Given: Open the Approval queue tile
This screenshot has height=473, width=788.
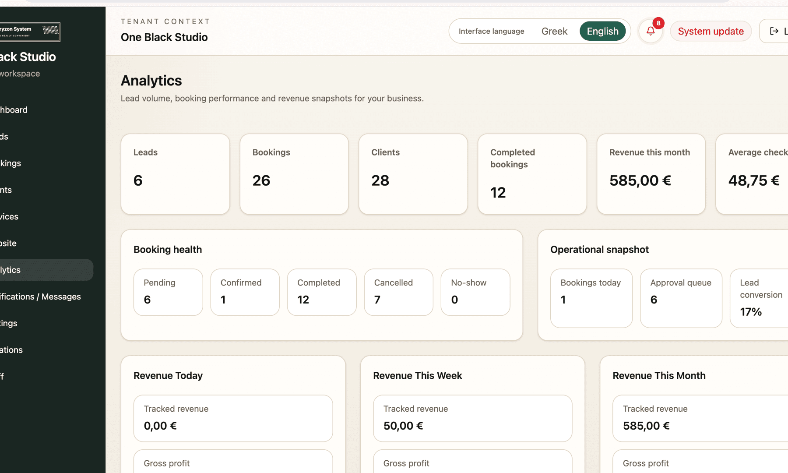Looking at the screenshot, I should (x=681, y=298).
